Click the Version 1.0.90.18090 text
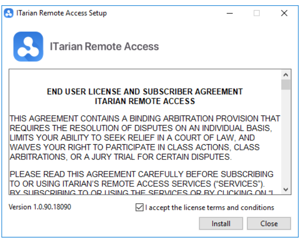The width and height of the screenshot is (302, 238). (x=40, y=207)
